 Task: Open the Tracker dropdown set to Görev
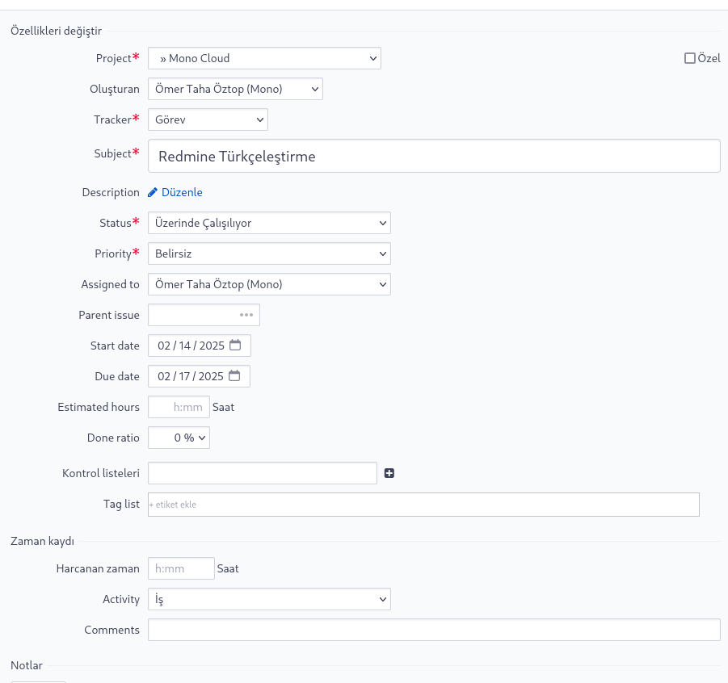coord(208,119)
